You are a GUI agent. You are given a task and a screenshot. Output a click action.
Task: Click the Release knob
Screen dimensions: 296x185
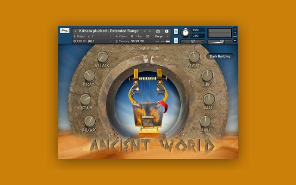90,121
